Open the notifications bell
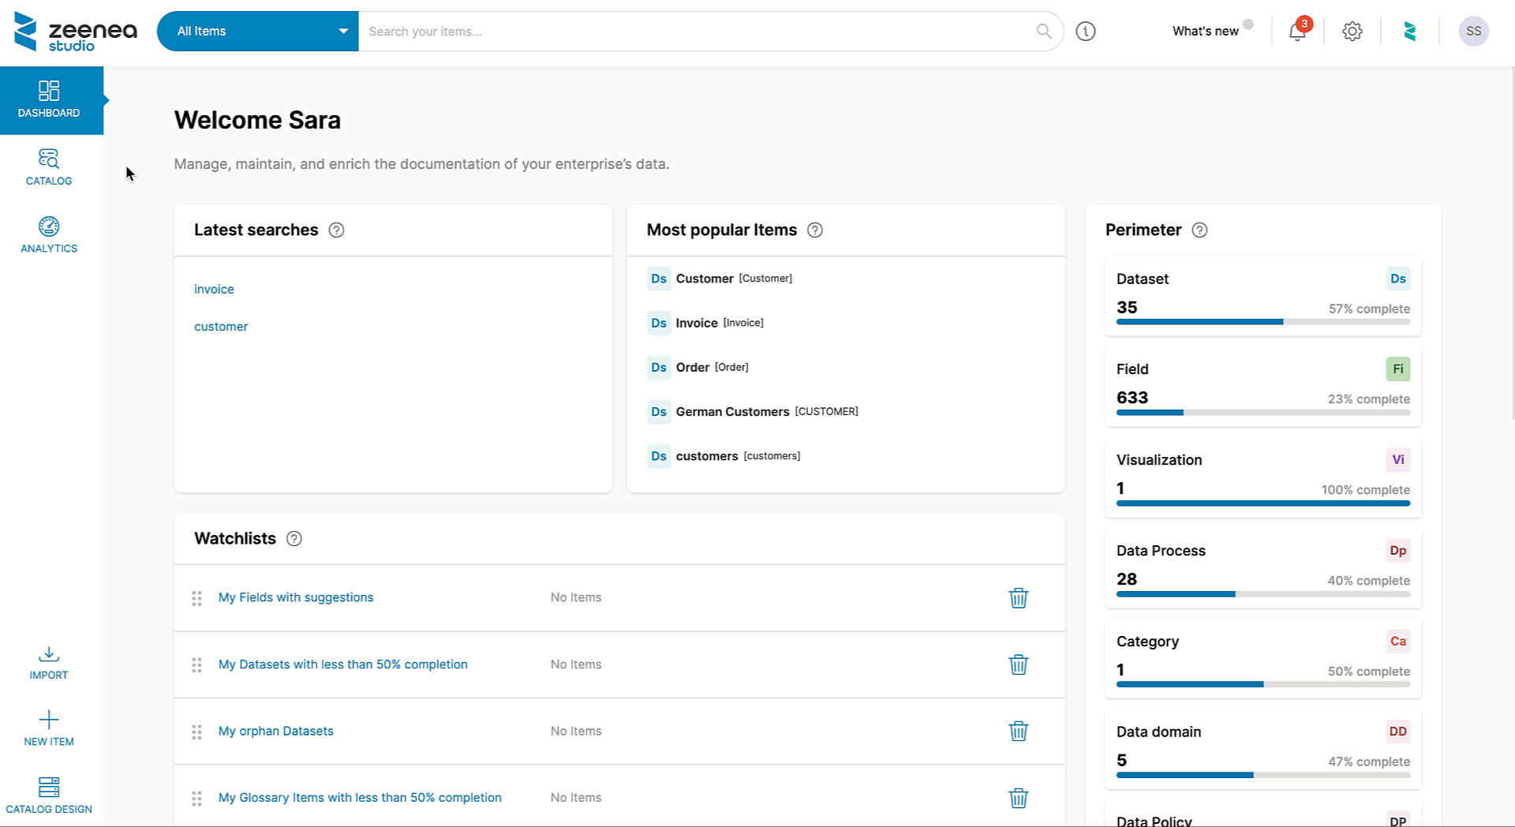Image resolution: width=1515 pixels, height=827 pixels. point(1296,32)
